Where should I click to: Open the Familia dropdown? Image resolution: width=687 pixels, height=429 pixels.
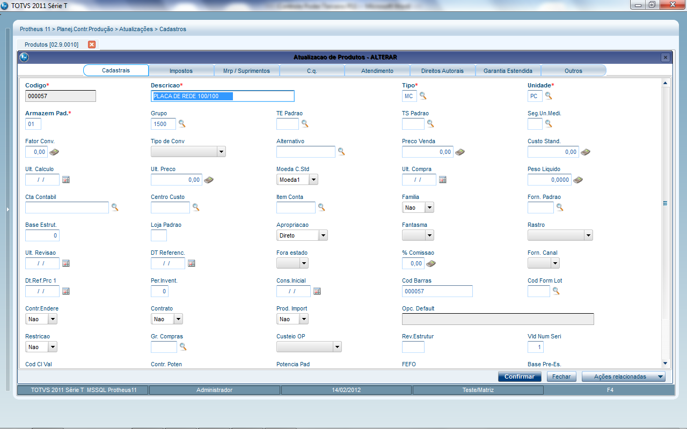tap(429, 208)
